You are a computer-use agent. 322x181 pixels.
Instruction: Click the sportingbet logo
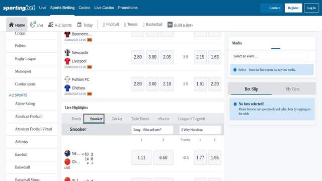click(19, 8)
